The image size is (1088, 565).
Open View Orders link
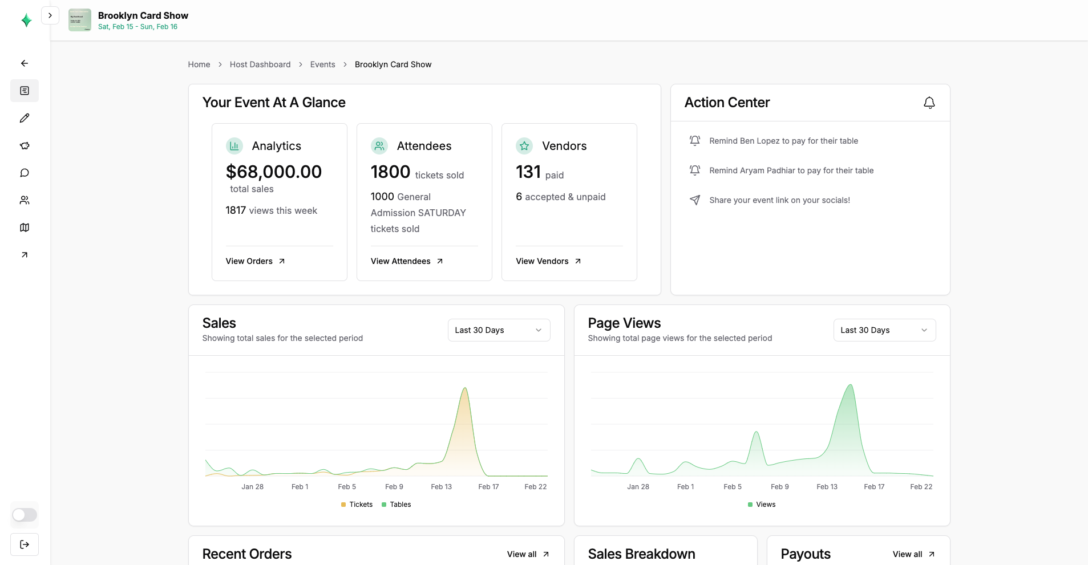click(255, 261)
